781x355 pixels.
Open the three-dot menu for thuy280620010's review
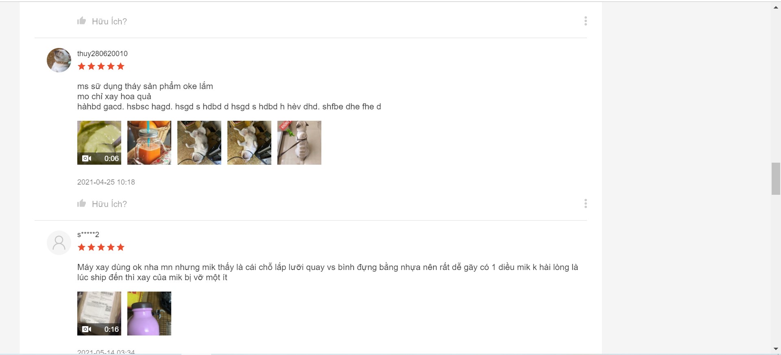pyautogui.click(x=585, y=204)
